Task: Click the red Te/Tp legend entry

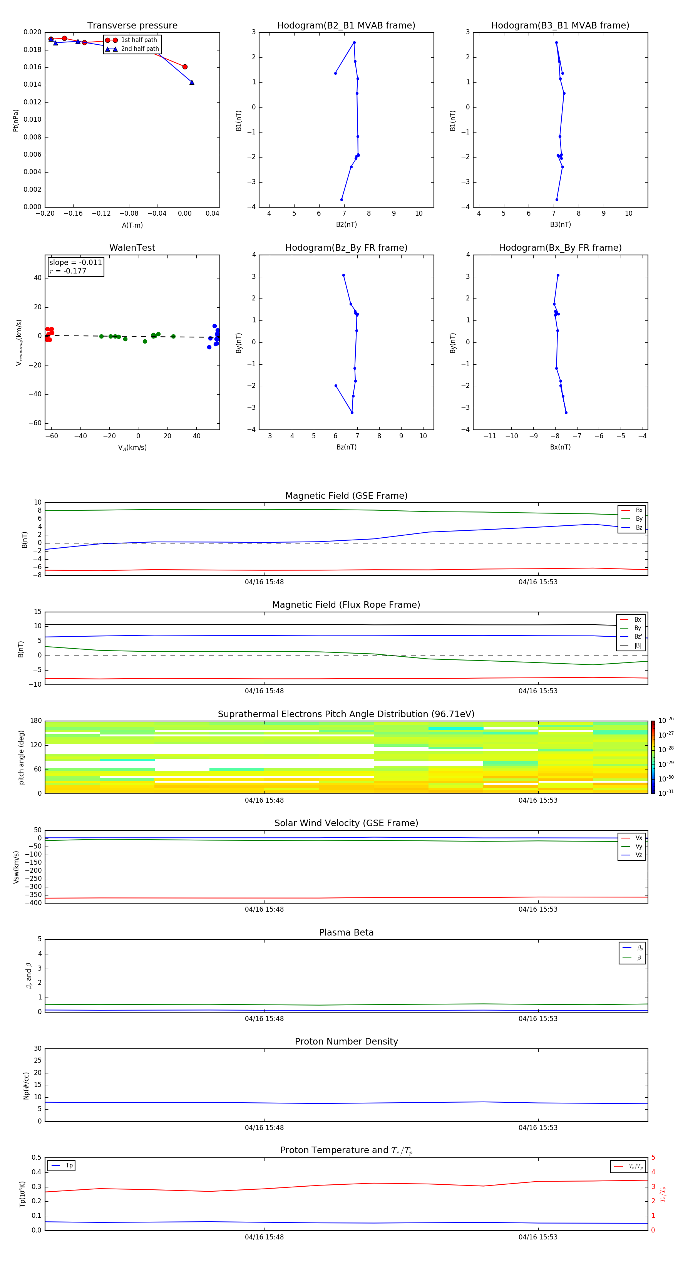Action: (628, 1166)
